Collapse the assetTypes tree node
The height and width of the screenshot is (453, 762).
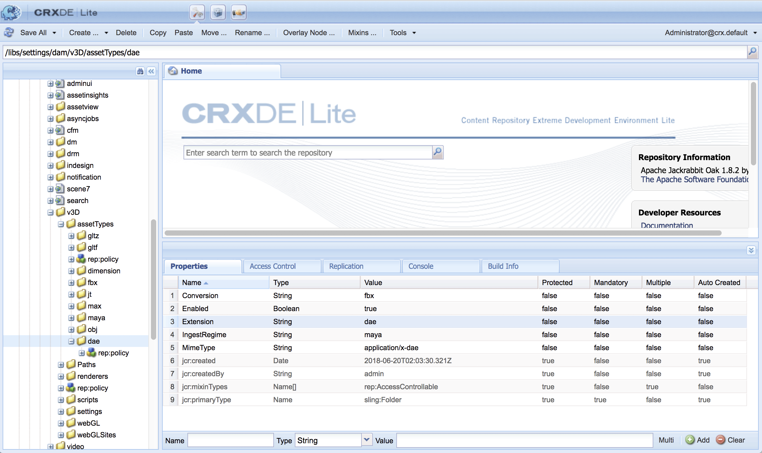tap(61, 224)
